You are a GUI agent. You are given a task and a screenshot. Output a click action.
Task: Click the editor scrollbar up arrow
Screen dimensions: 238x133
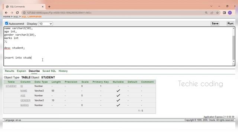[x=234, y=28]
